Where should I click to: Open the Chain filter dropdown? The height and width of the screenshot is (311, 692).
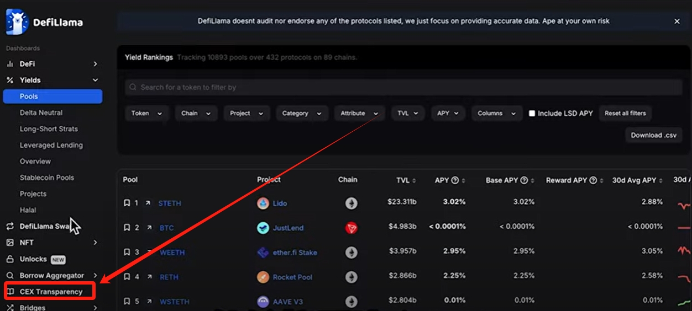click(x=196, y=113)
